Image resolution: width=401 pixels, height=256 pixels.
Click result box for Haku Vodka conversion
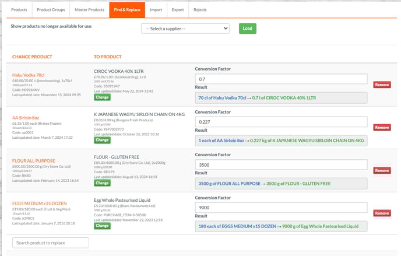(x=281, y=98)
